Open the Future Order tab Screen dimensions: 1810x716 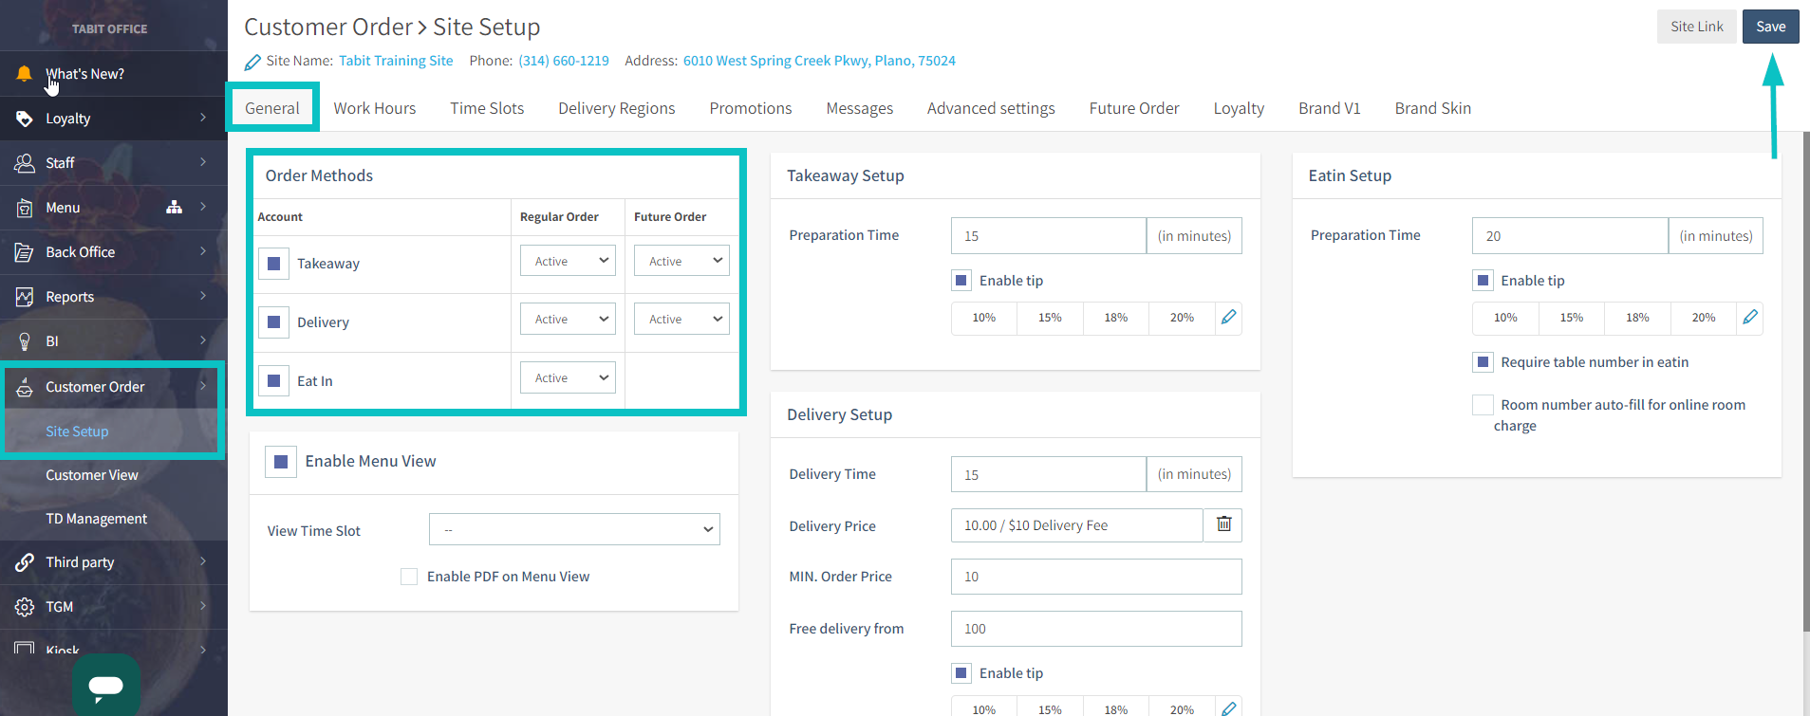point(1134,108)
